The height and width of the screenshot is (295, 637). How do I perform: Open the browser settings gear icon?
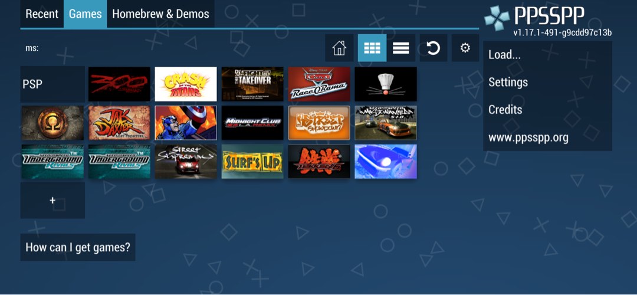pos(465,48)
